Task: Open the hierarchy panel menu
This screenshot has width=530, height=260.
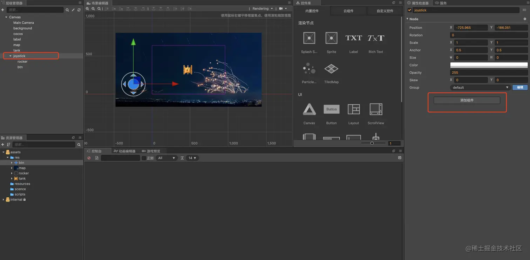Action: tap(80, 3)
